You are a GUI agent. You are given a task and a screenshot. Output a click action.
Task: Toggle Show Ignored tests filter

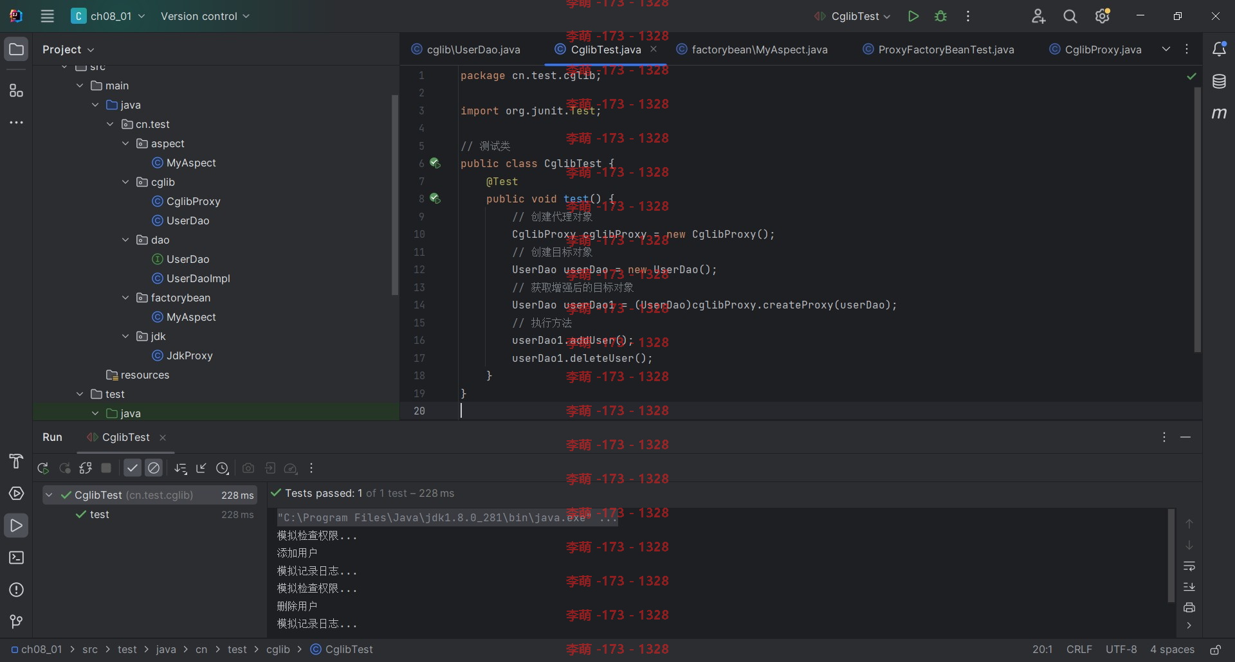[154, 469]
